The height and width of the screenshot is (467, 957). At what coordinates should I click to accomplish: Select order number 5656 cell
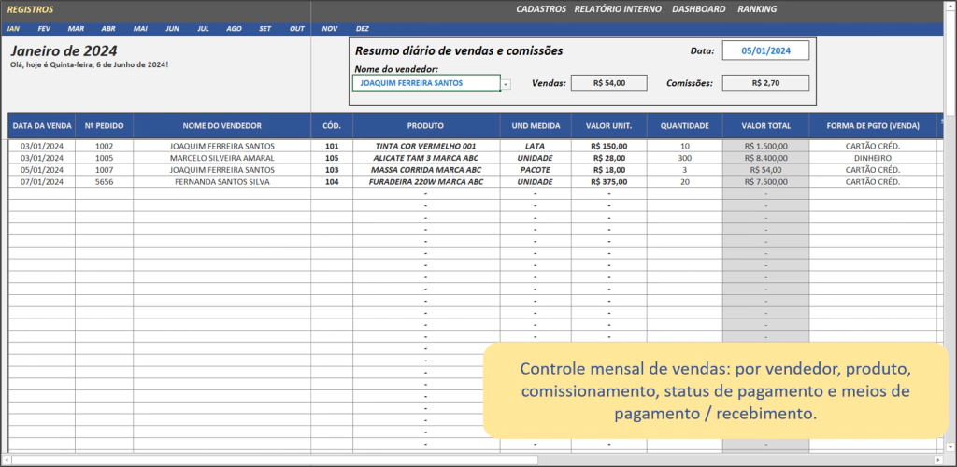pos(105,182)
